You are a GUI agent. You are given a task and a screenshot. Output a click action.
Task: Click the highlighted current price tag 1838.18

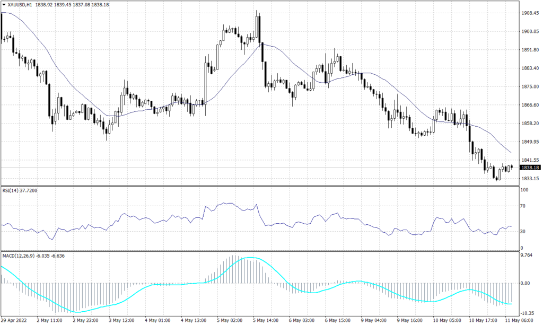click(530, 167)
